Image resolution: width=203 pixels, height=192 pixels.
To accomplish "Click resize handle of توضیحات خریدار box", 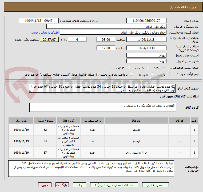I will tap(10, 175).
